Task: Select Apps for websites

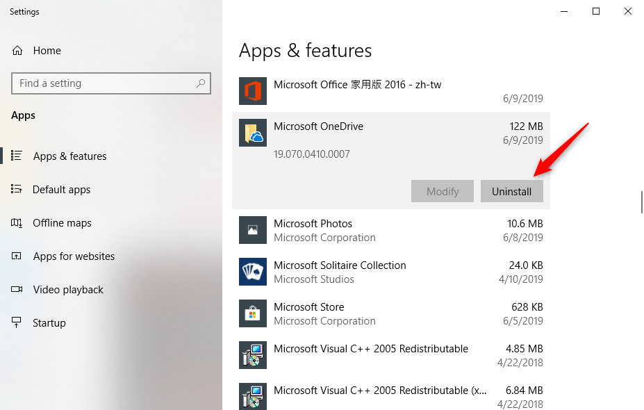Action: tap(74, 256)
